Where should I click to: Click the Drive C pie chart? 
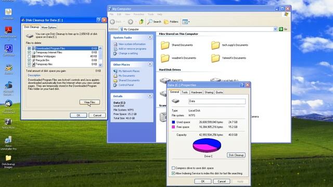(x=207, y=145)
